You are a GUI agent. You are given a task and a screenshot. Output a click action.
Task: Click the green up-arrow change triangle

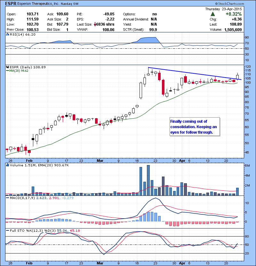(212, 14)
